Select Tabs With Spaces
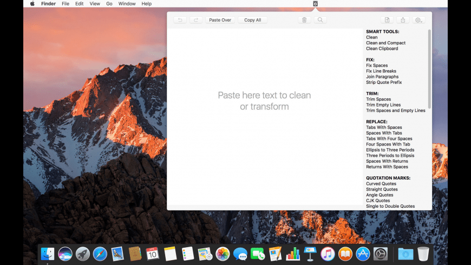The width and height of the screenshot is (471, 265). tap(384, 127)
